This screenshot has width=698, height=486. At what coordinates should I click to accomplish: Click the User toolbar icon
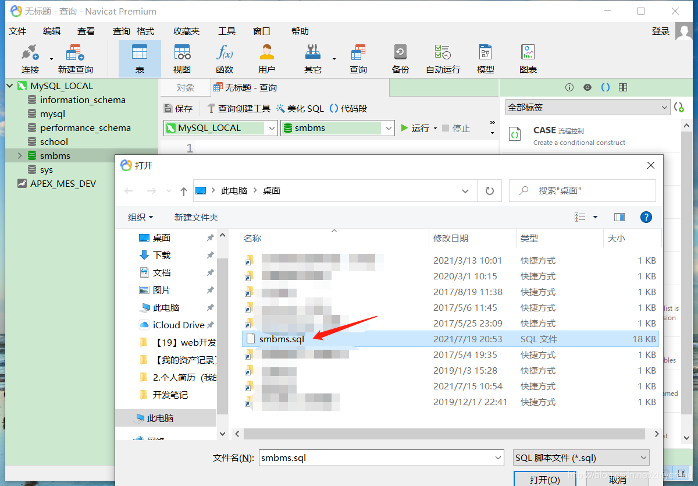point(267,59)
